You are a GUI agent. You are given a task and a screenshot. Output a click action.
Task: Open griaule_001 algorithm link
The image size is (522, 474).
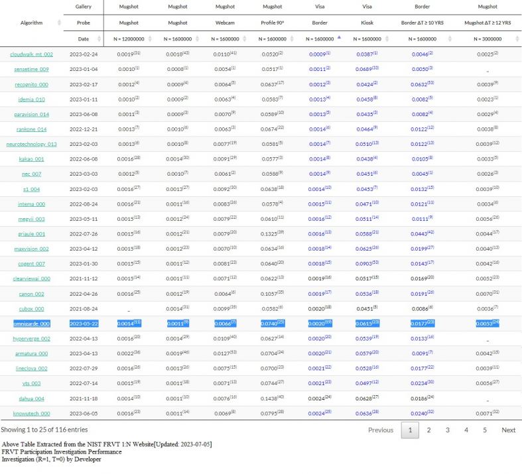31,234
